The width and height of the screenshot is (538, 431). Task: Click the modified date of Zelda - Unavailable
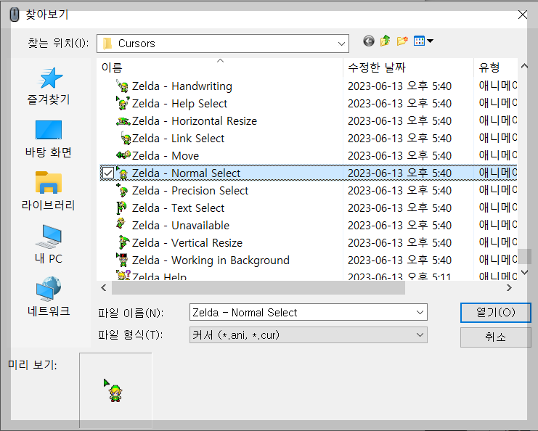point(399,225)
